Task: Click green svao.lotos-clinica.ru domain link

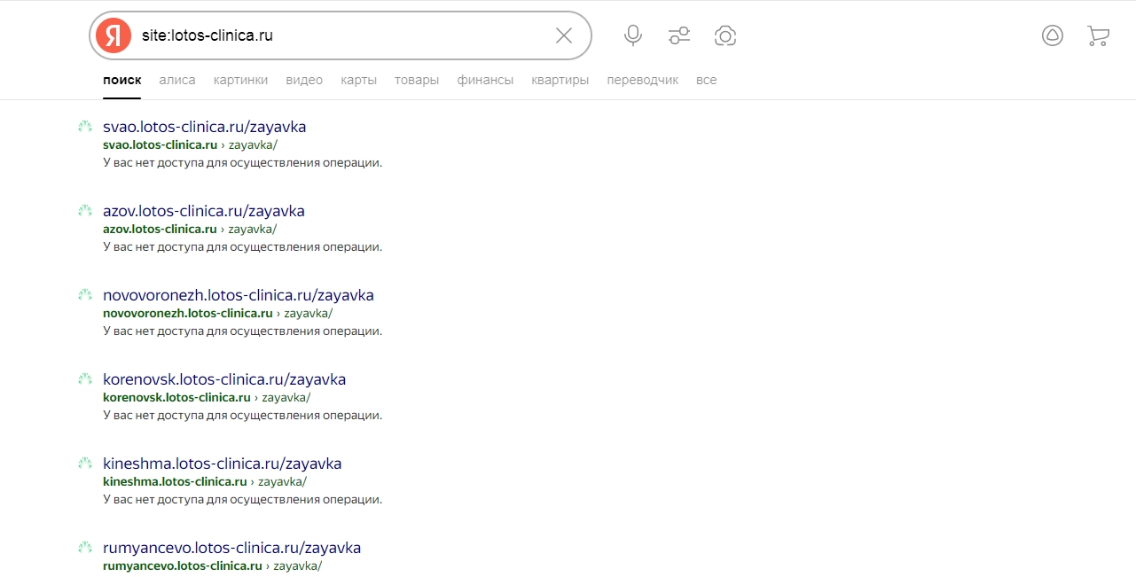Action: [x=160, y=144]
